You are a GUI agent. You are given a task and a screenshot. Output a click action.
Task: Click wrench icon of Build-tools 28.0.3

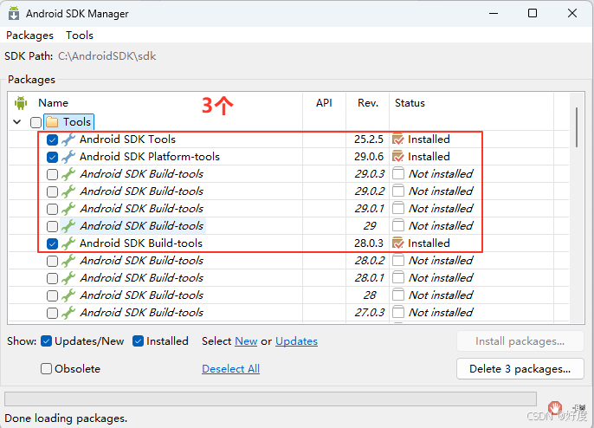68,243
